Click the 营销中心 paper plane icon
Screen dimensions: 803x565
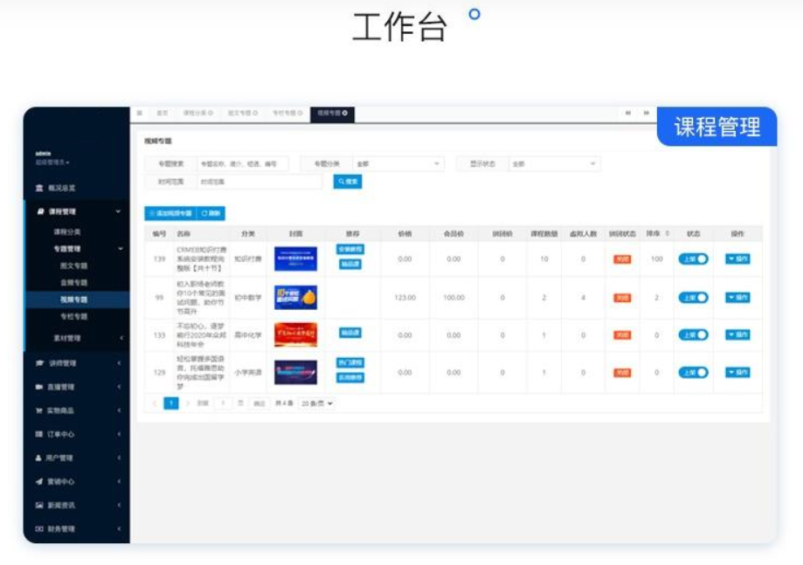(x=39, y=481)
